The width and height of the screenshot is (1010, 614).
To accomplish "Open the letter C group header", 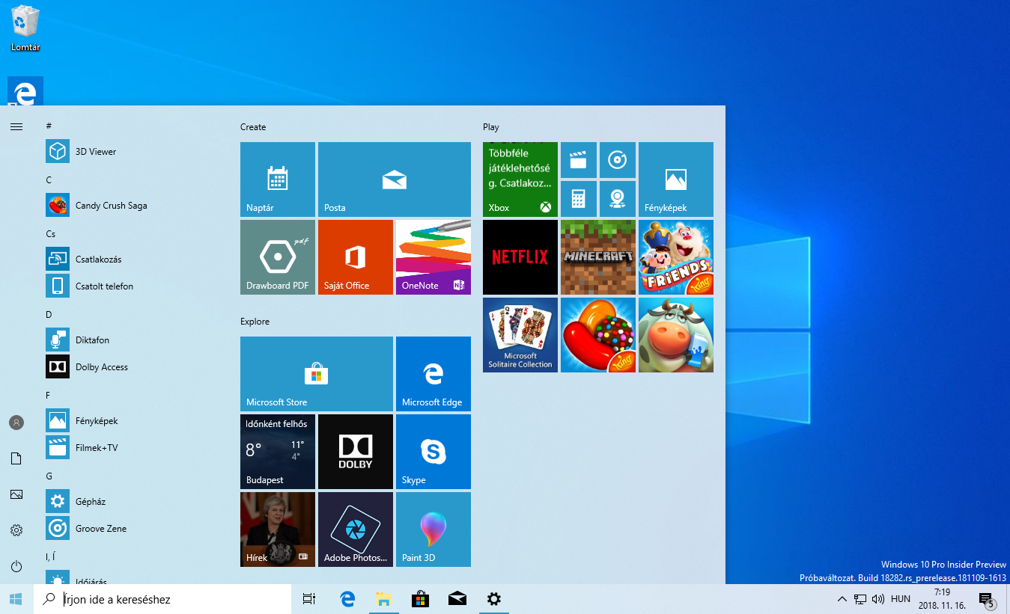I will 49,180.
